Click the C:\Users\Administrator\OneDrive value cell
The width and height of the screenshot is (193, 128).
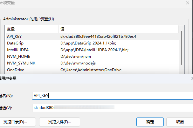tap(91, 70)
